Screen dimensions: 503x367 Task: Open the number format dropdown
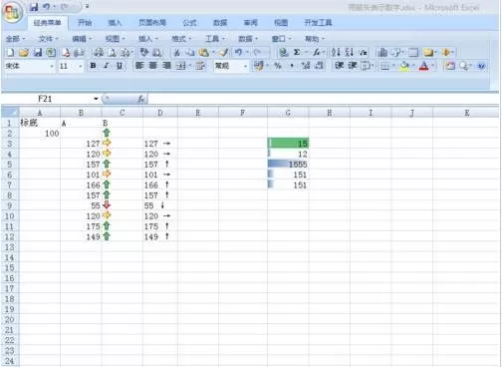245,66
